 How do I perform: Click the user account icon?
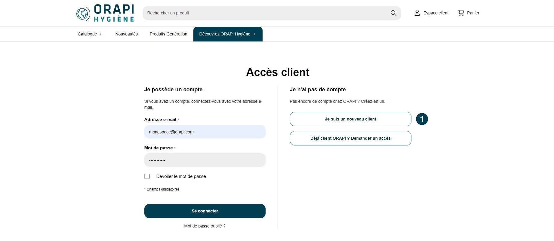(x=417, y=13)
